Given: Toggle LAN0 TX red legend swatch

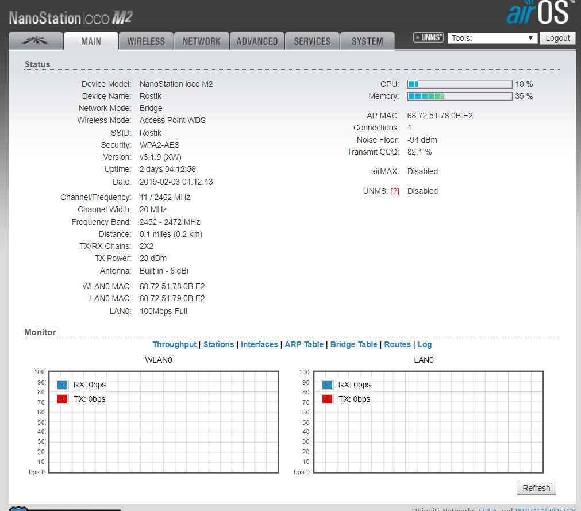Looking at the screenshot, I should [x=327, y=399].
